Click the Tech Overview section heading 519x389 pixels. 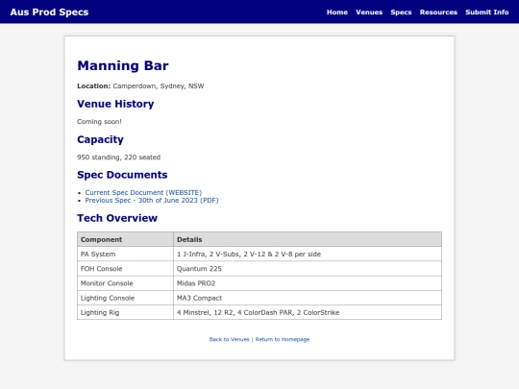[117, 218]
